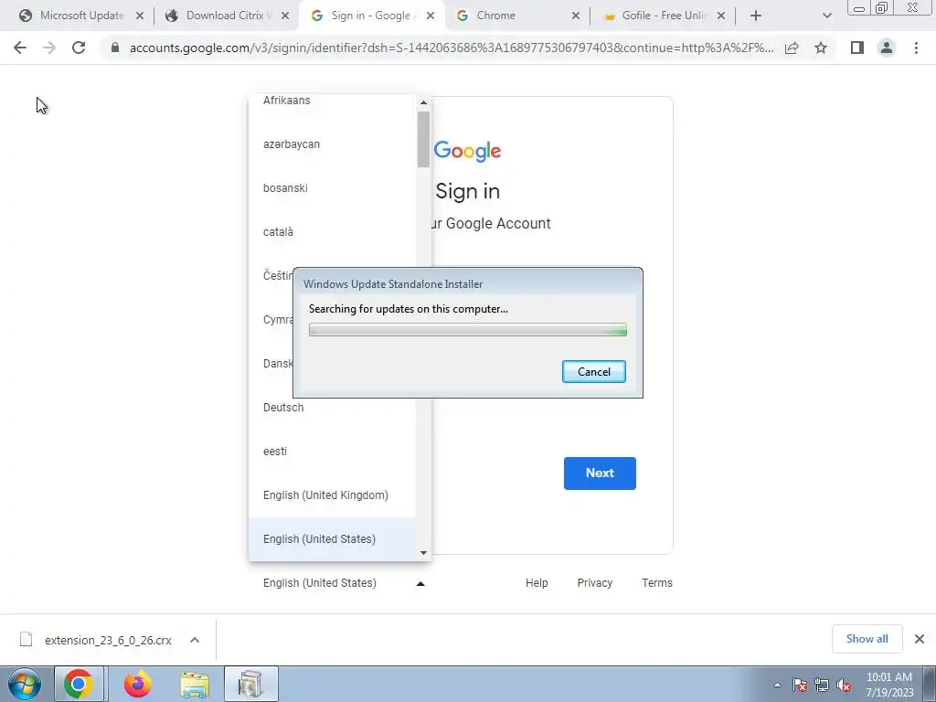Open Windows Explorer from taskbar
Screen dimensions: 936x702
click(195, 684)
